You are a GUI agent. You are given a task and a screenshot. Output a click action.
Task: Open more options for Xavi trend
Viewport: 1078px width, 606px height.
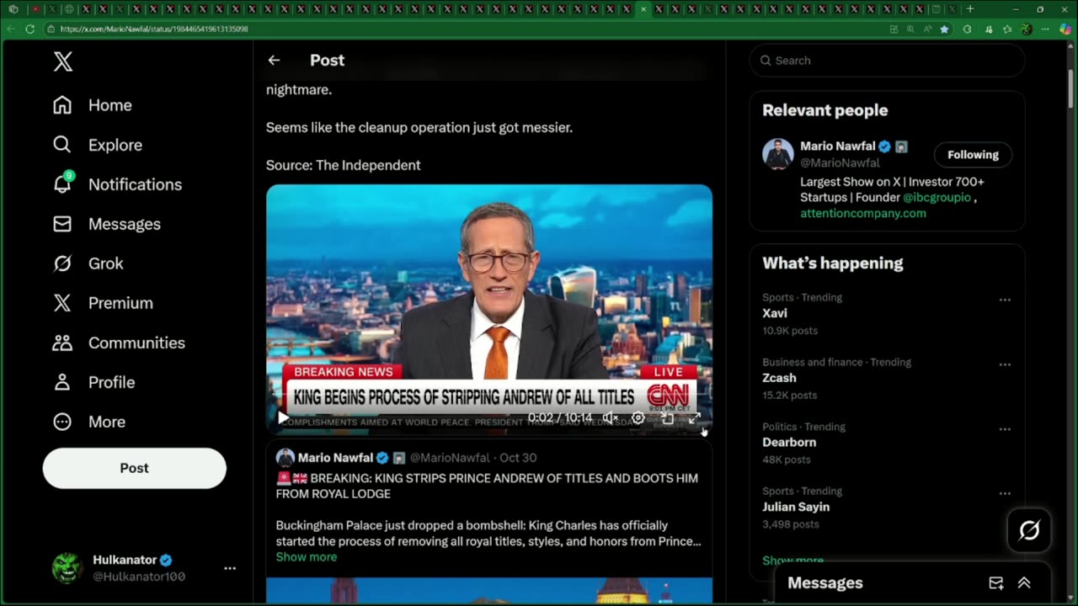point(1005,300)
